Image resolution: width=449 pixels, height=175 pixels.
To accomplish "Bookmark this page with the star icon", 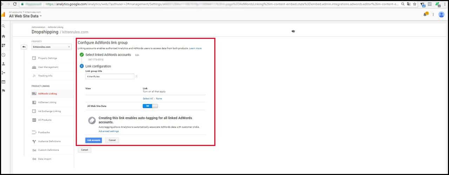I will click(x=415, y=4).
